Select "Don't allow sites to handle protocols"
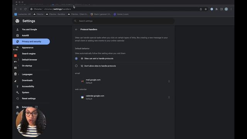Image resolution: width=247 pixels, height=139 pixels. (x=76, y=66)
